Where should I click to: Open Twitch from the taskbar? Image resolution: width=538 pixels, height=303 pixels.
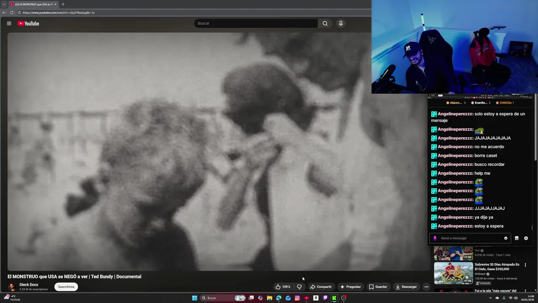tap(325, 298)
